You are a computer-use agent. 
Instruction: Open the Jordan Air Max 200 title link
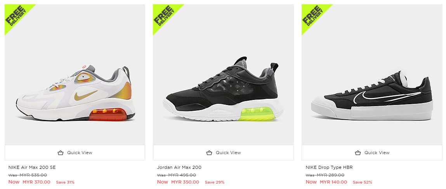(x=179, y=168)
